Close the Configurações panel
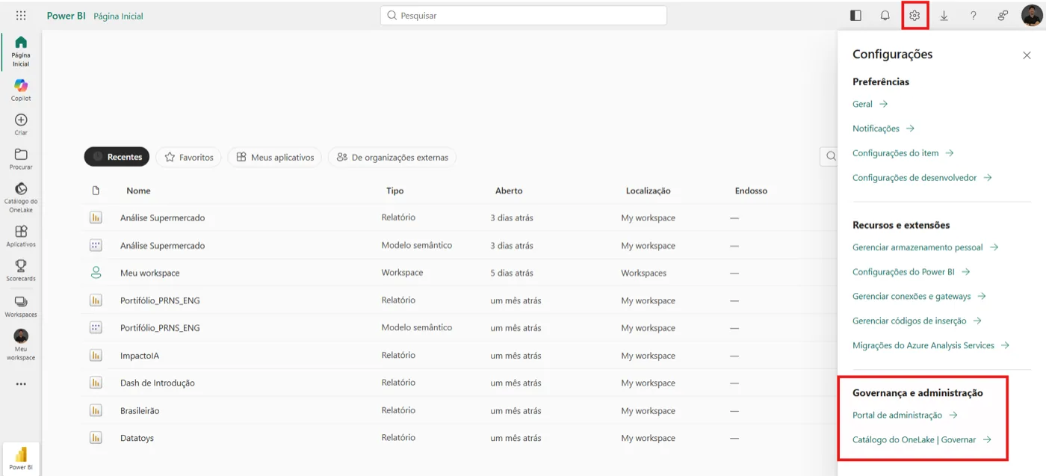This screenshot has width=1046, height=476. coord(1027,55)
